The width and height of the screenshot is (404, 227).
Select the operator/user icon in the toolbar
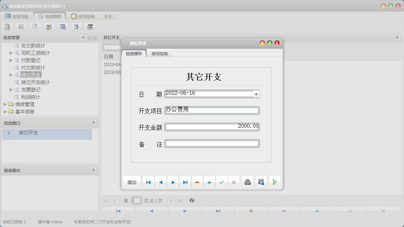coord(49,26)
